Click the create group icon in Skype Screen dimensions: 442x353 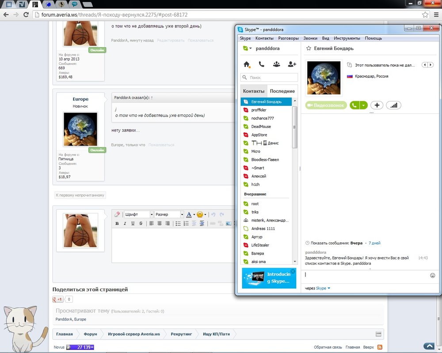click(x=276, y=64)
